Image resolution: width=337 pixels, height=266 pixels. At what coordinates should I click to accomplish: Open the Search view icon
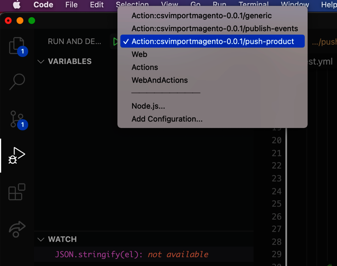point(17,82)
